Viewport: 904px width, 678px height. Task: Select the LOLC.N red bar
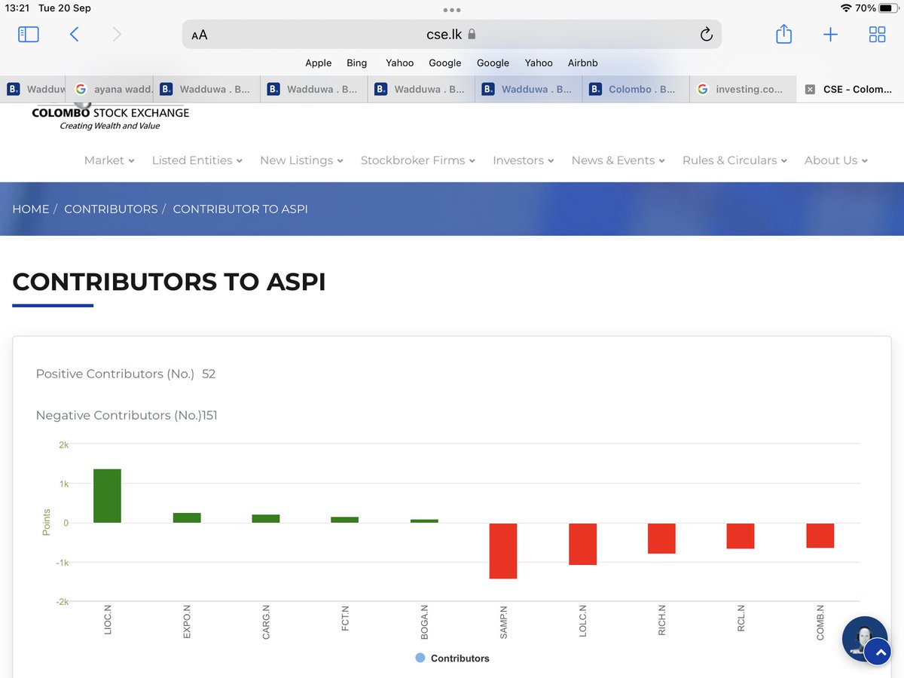(582, 544)
